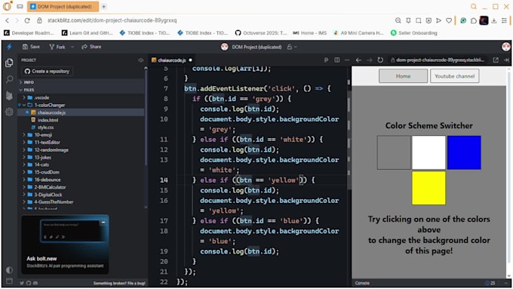The height and width of the screenshot is (289, 513).
Task: Select the white color box
Action: click(x=429, y=152)
